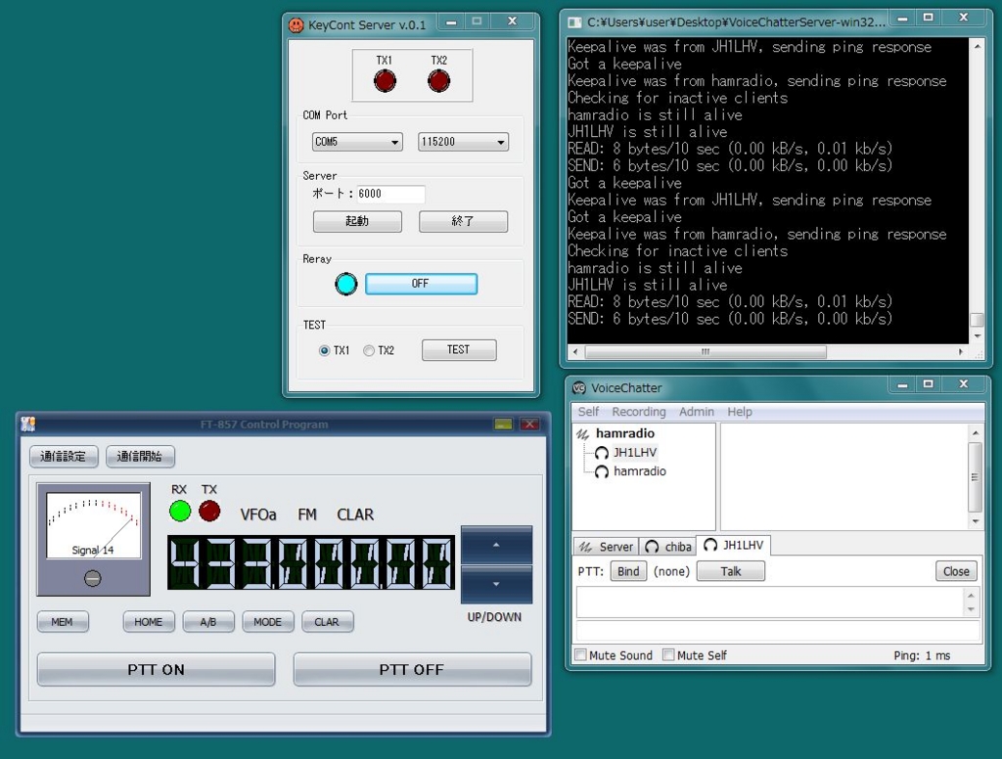Click the MEM button
1002x759 pixels.
pos(62,622)
